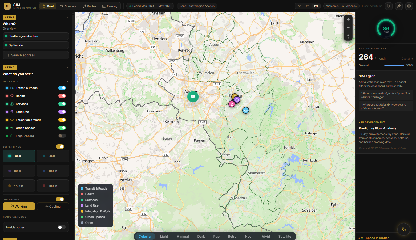Image resolution: width=416 pixels, height=240 pixels.
Task: Select the Dark map style
Action: (x=201, y=237)
